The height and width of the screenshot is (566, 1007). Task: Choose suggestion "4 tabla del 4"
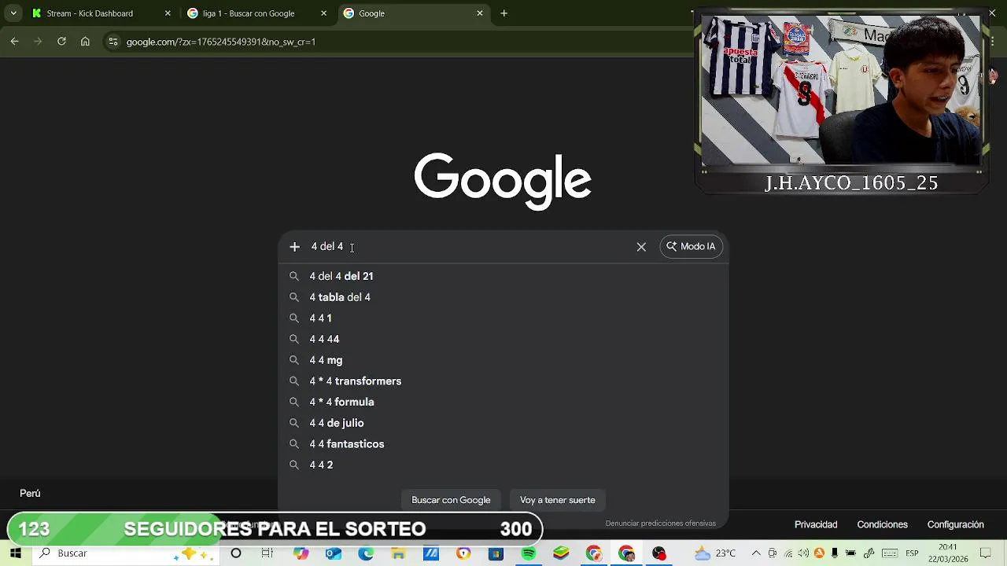tap(503, 297)
